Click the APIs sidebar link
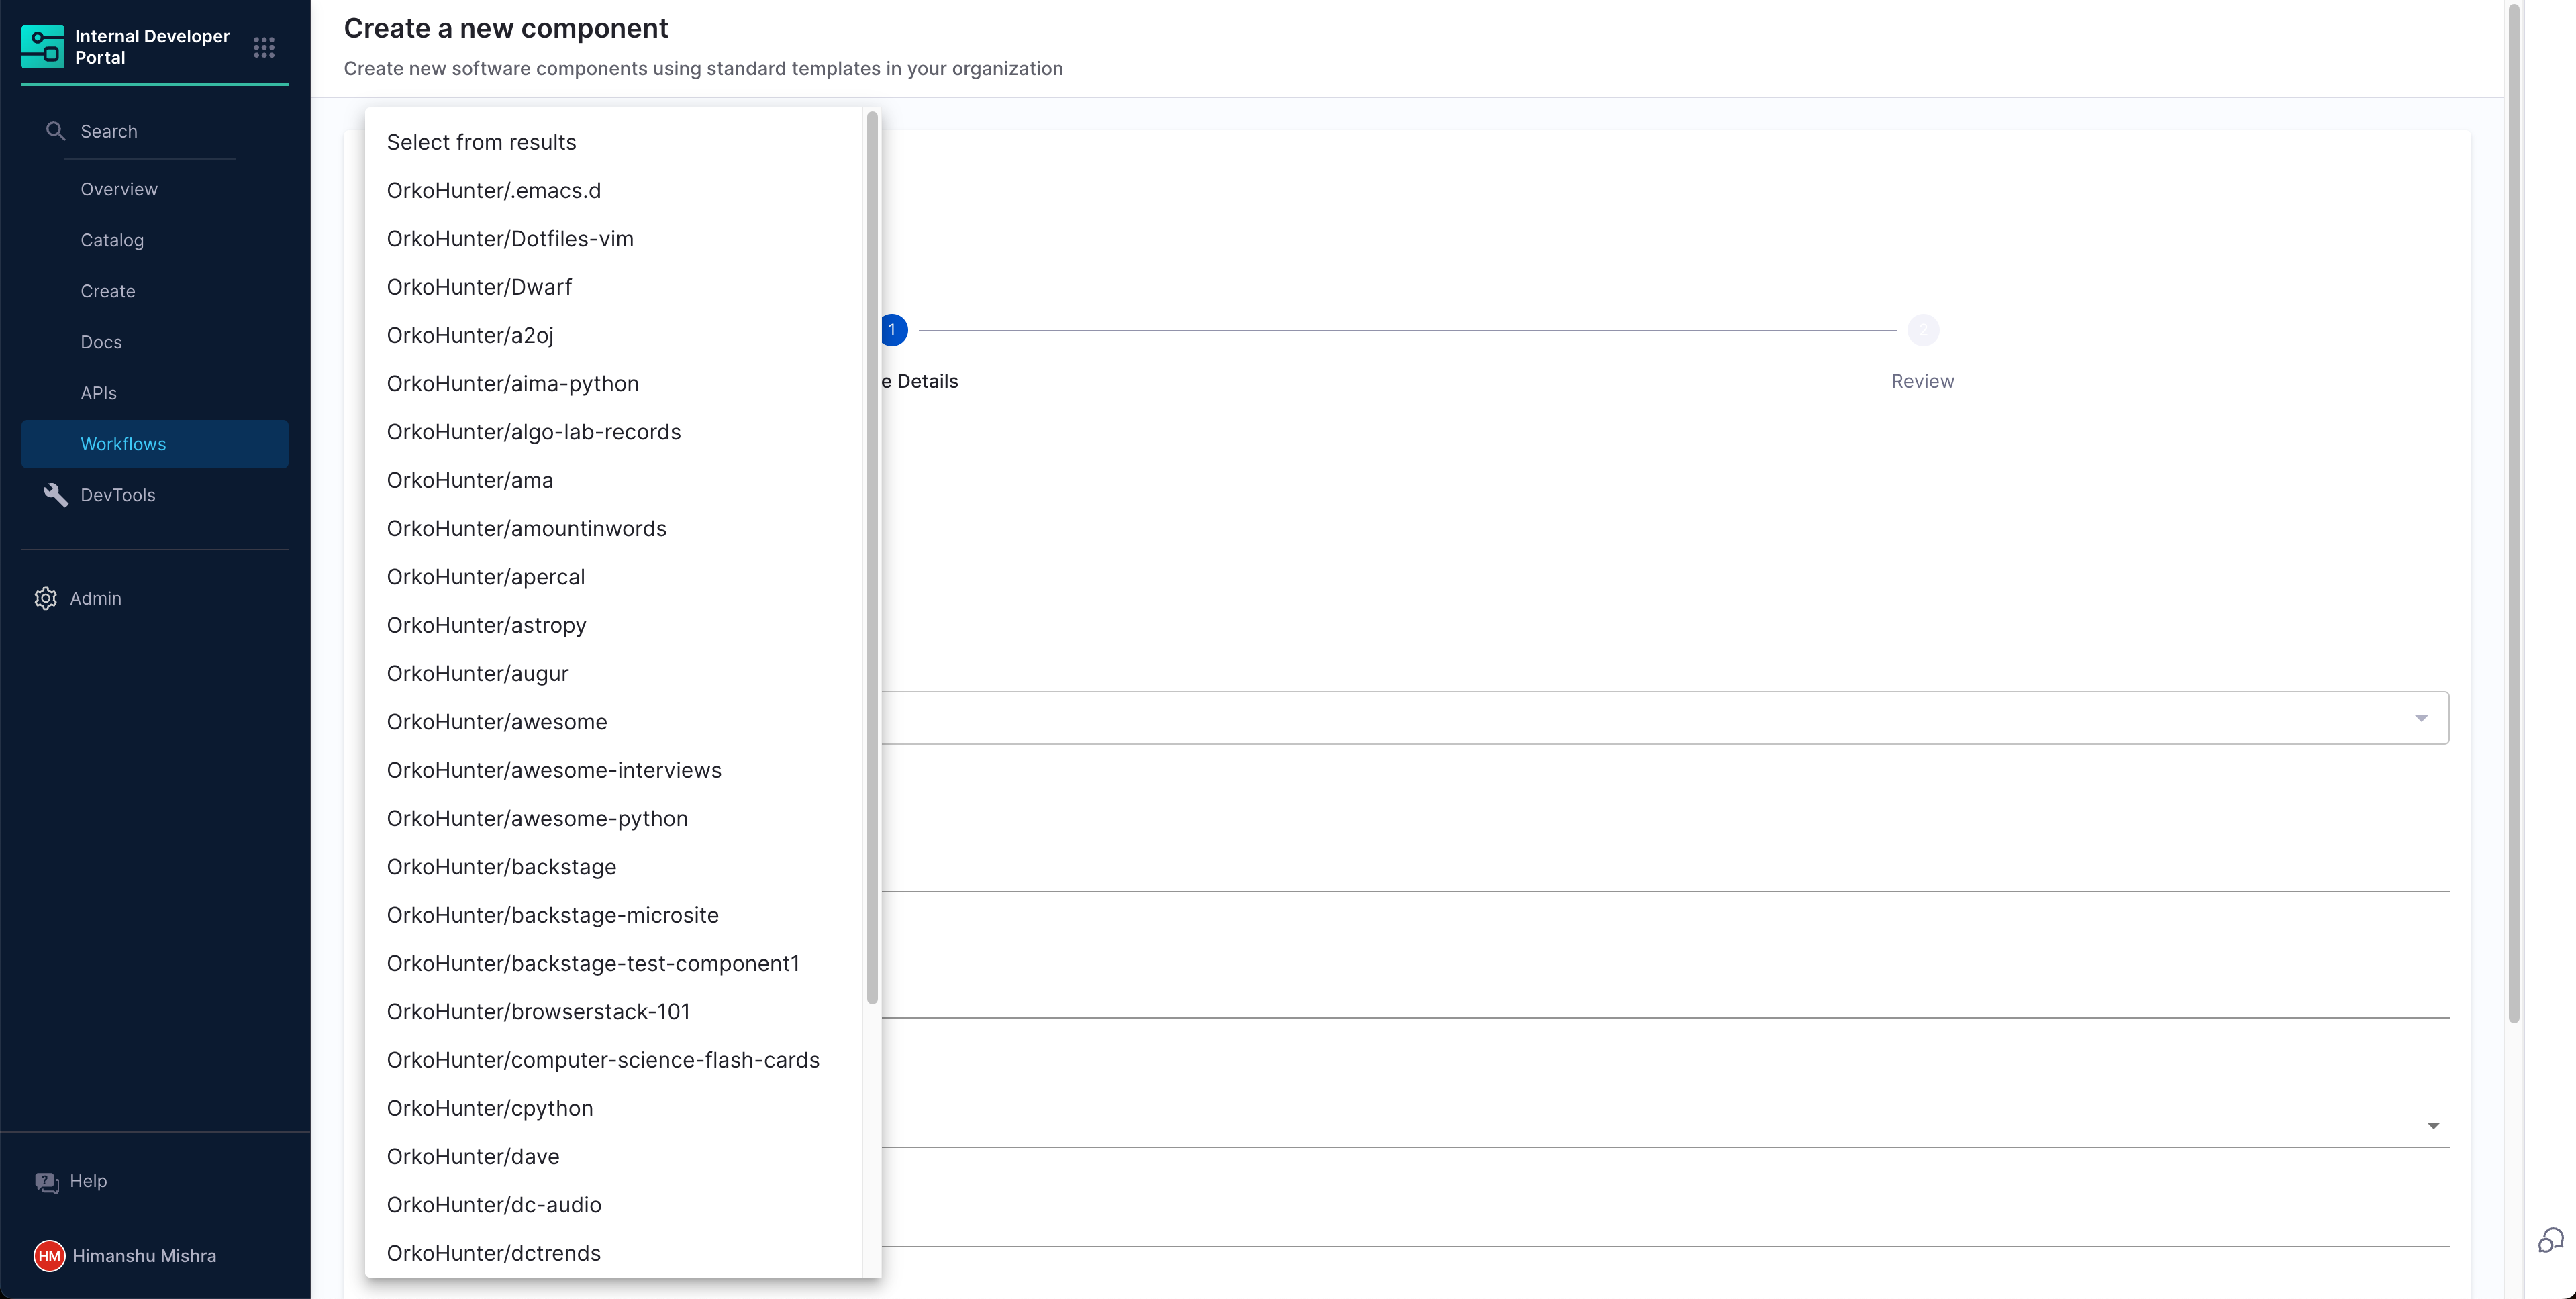 click(98, 393)
